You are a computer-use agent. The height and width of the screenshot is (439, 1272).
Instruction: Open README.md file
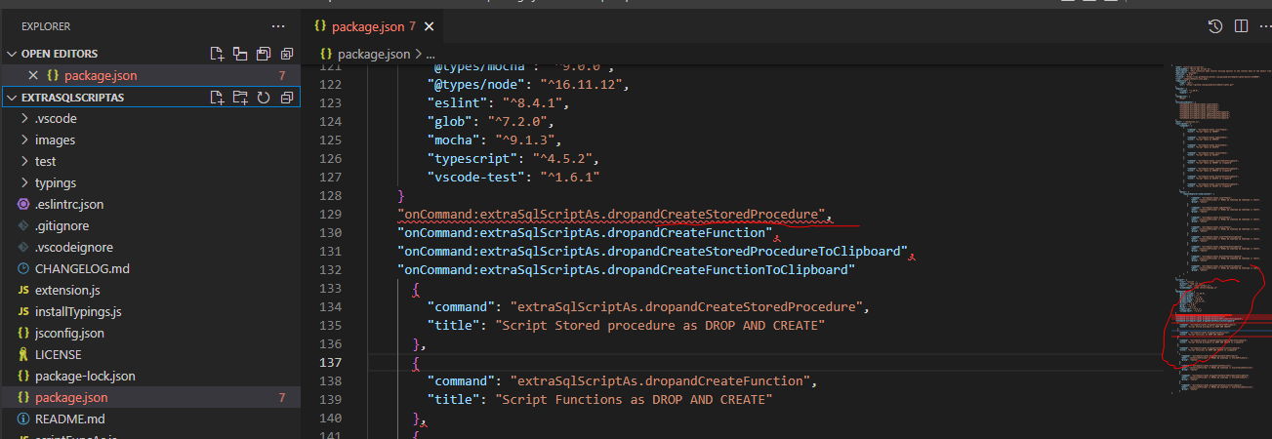point(69,419)
